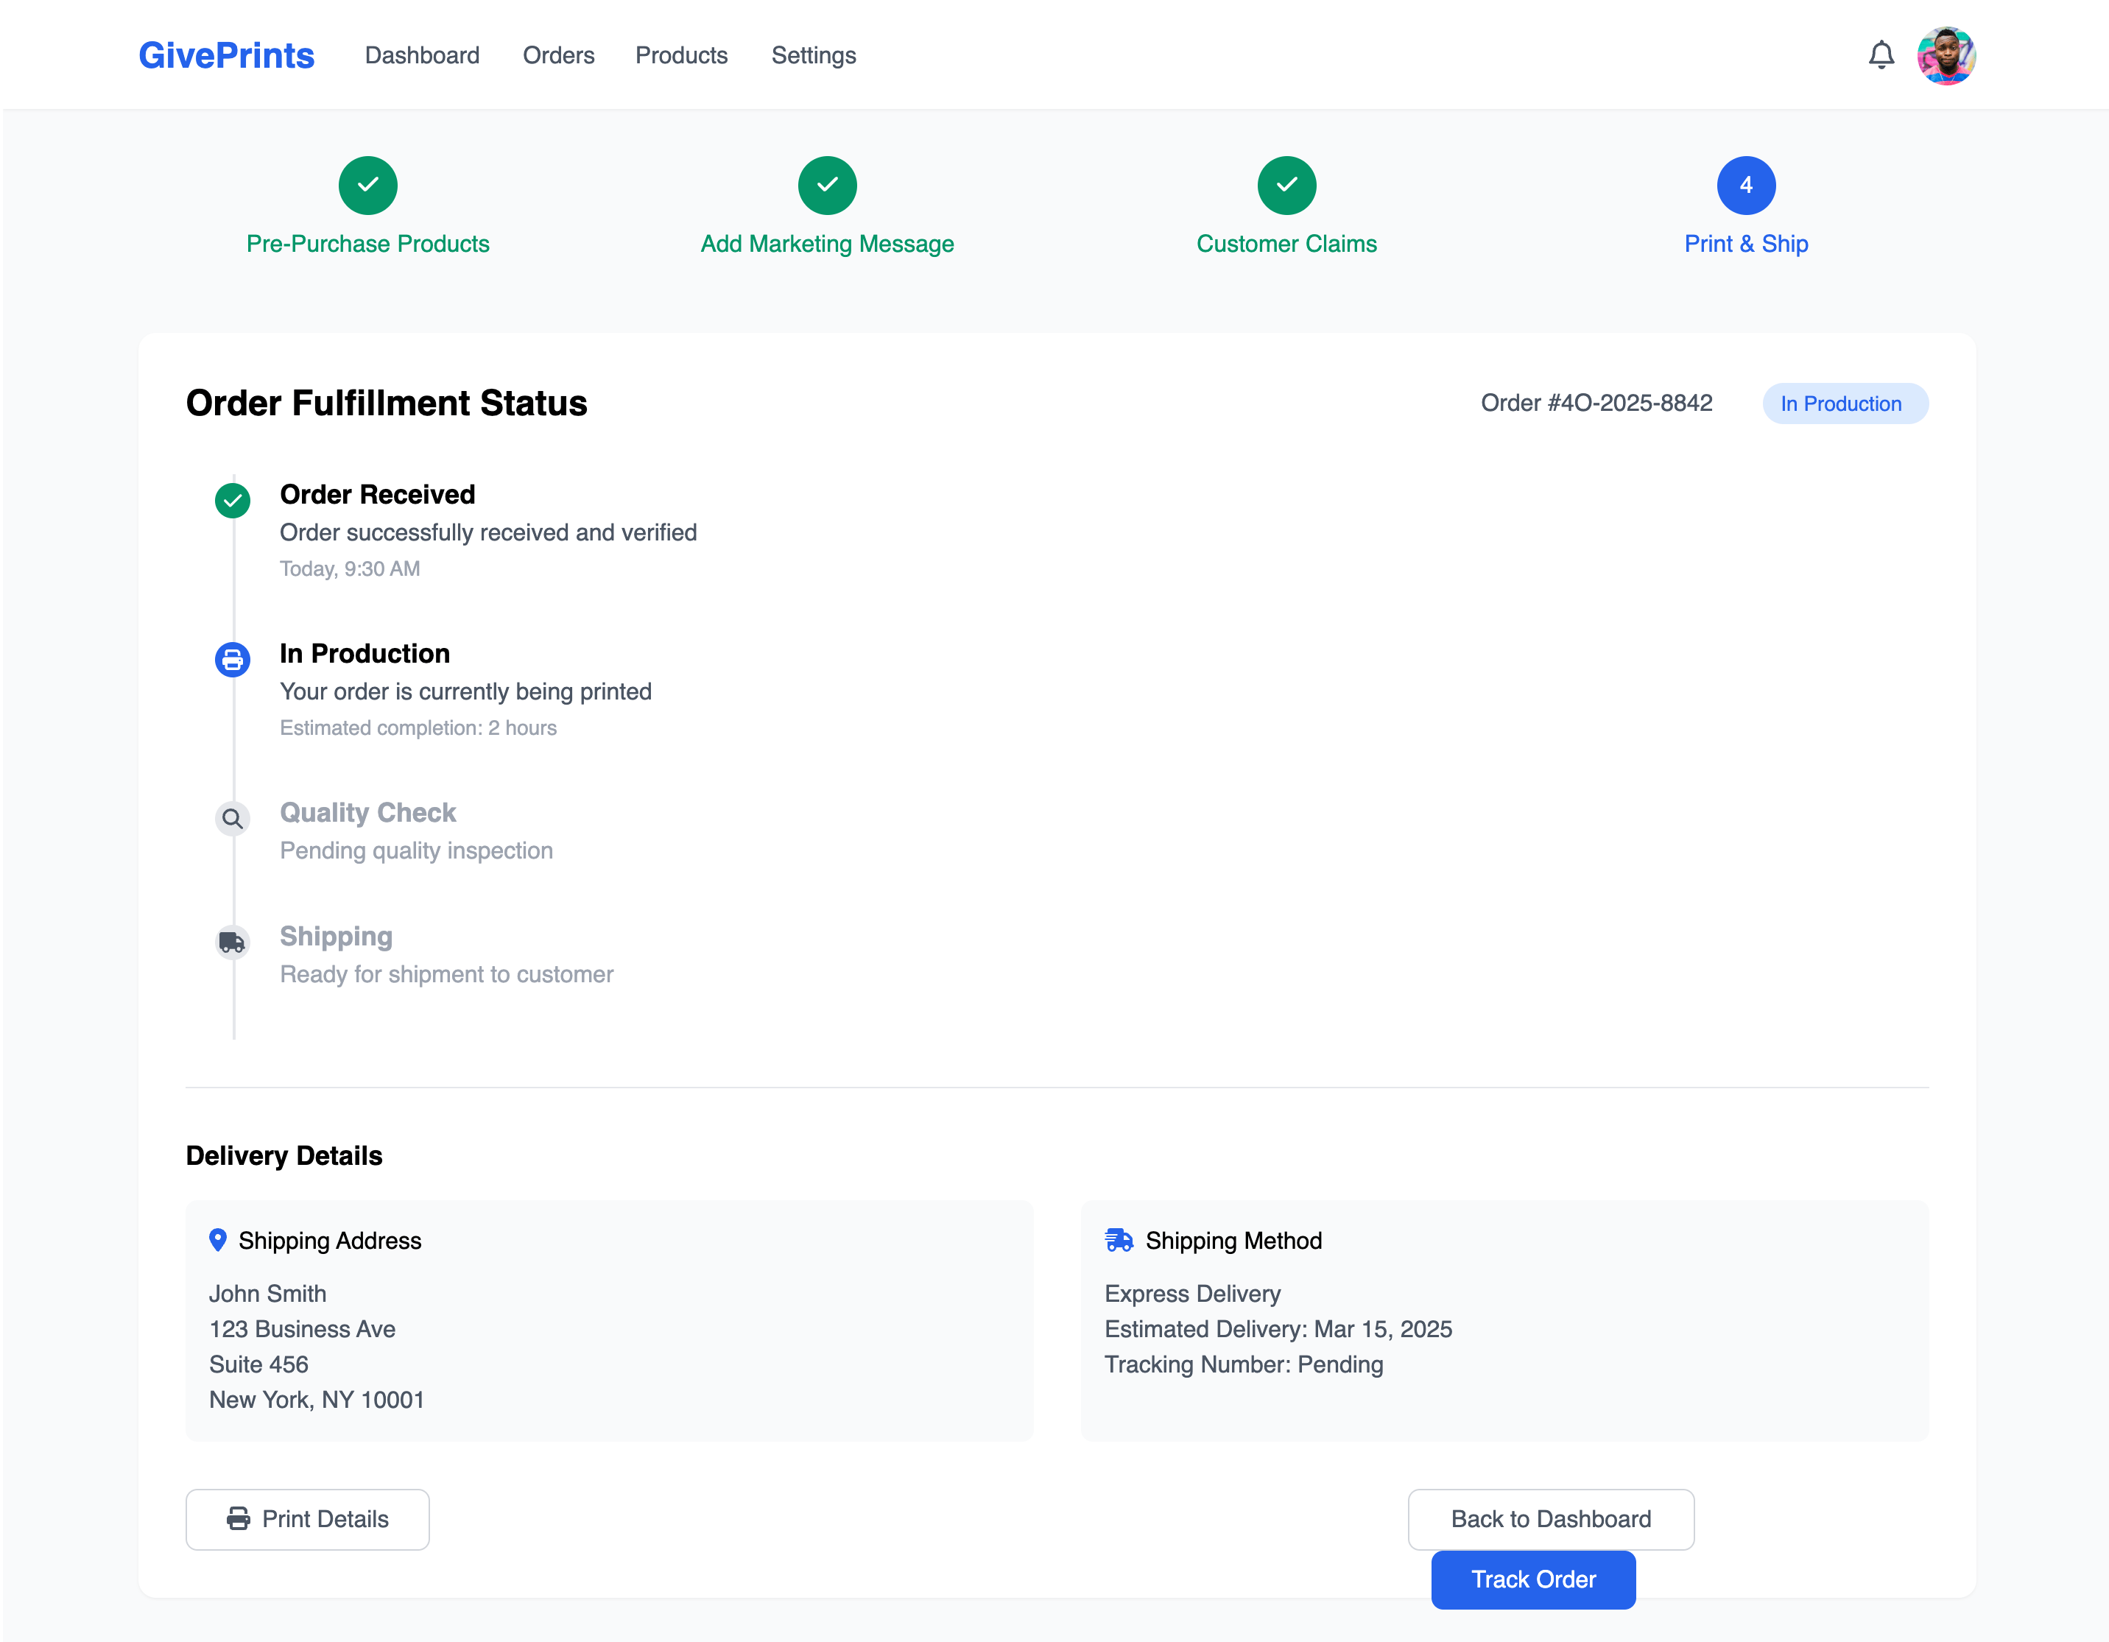Click Ready for shipment to customer text
The height and width of the screenshot is (1642, 2109).
446,974
